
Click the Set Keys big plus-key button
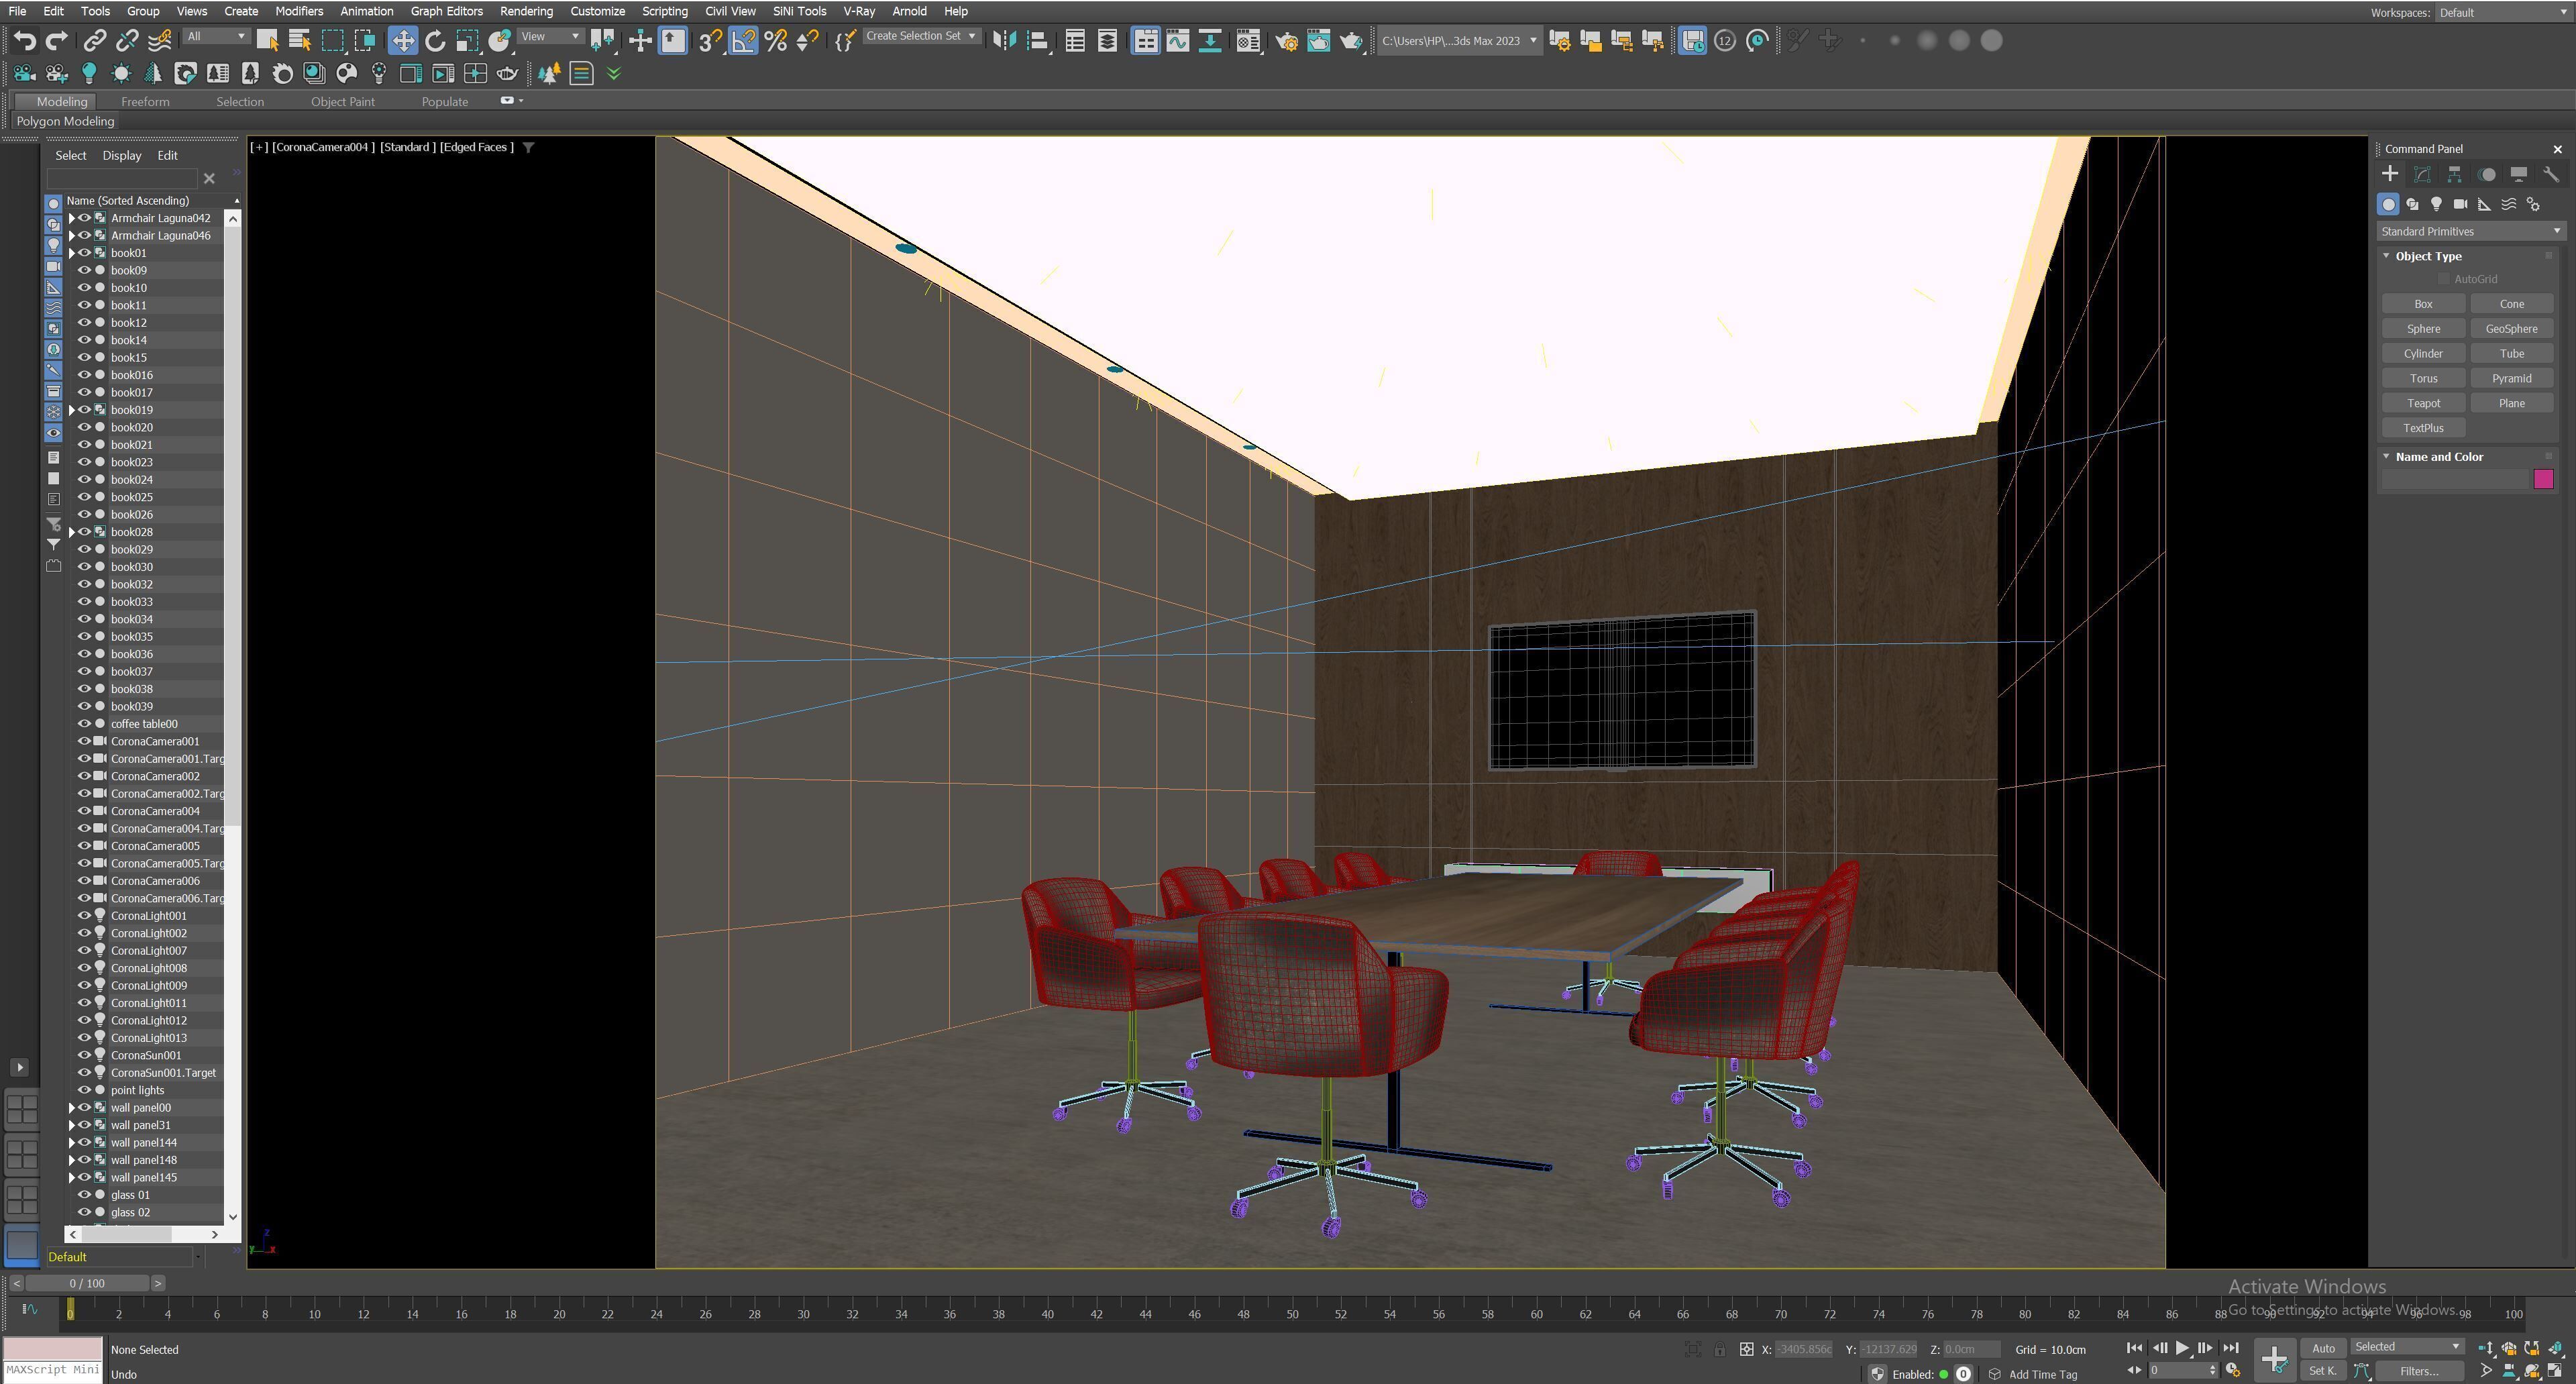pyautogui.click(x=2274, y=1359)
